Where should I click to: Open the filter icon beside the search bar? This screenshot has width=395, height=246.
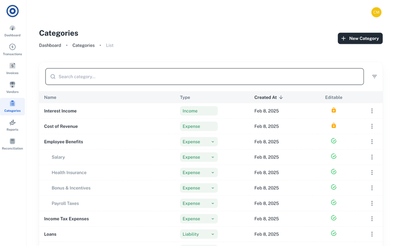(x=374, y=76)
